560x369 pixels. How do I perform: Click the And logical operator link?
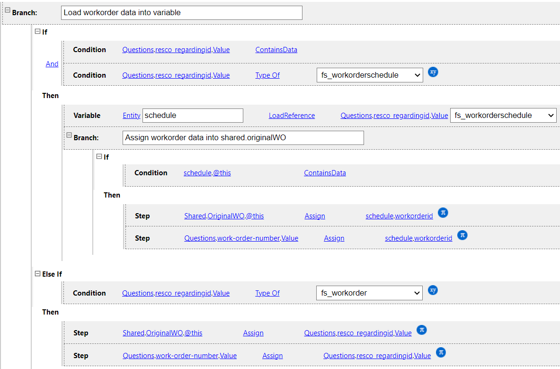(x=52, y=64)
